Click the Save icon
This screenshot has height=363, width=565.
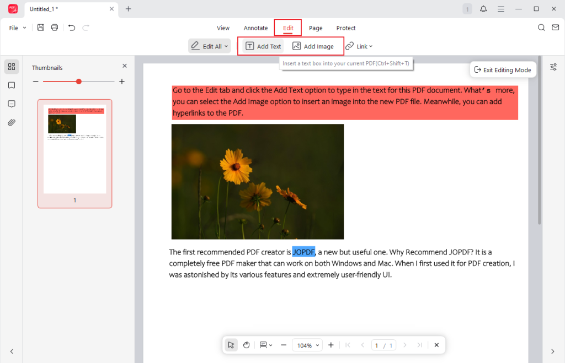pos(40,27)
